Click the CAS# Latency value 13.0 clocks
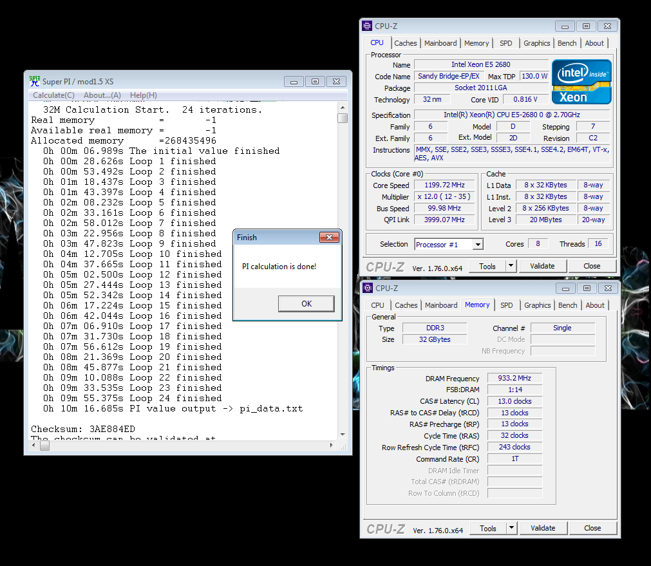651x566 pixels. (514, 401)
